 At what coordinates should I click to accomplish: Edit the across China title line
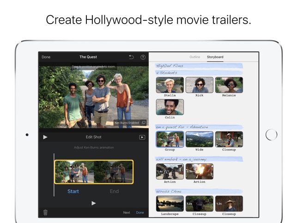(x=199, y=191)
